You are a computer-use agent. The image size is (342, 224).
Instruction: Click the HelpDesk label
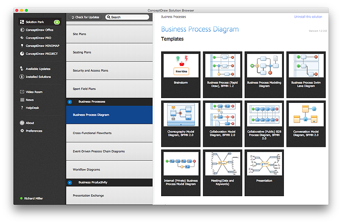click(x=32, y=108)
